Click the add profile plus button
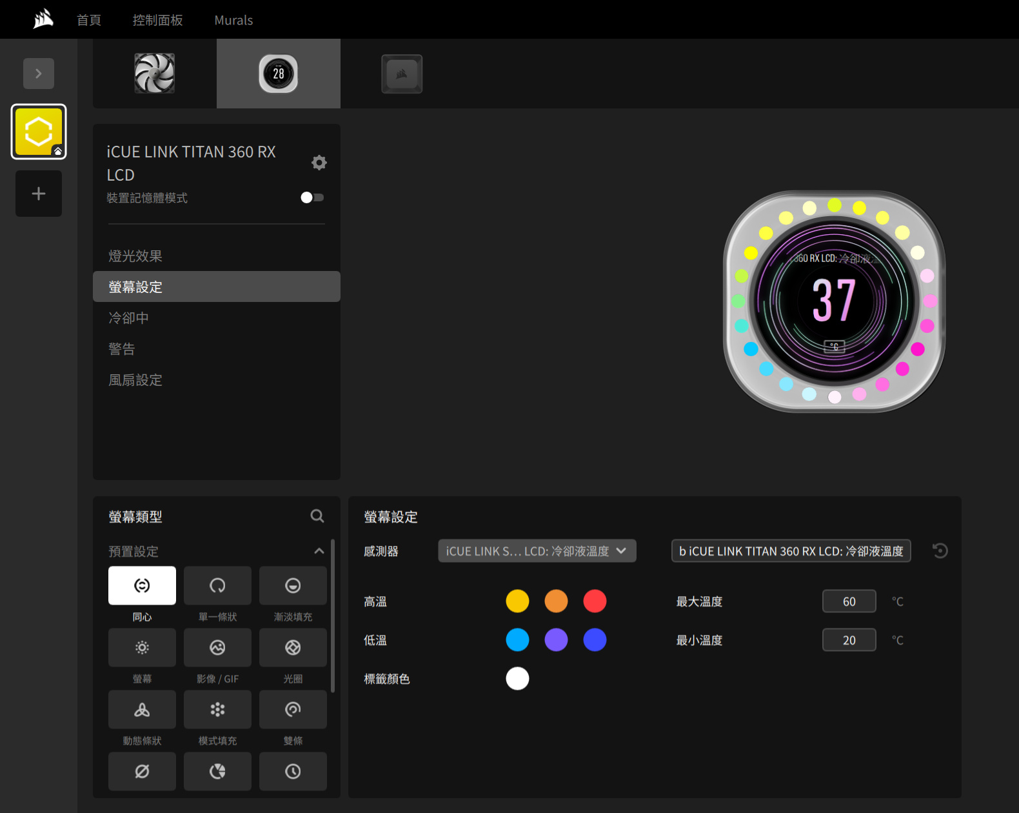Image resolution: width=1019 pixels, height=813 pixels. [39, 194]
